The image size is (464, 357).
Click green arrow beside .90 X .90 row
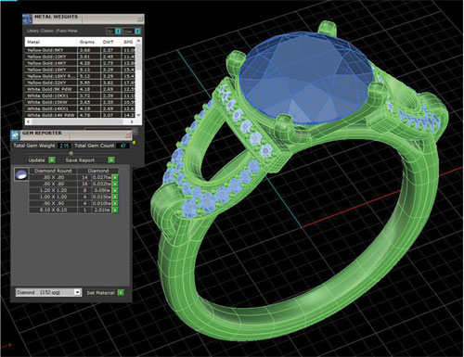[x=115, y=203]
